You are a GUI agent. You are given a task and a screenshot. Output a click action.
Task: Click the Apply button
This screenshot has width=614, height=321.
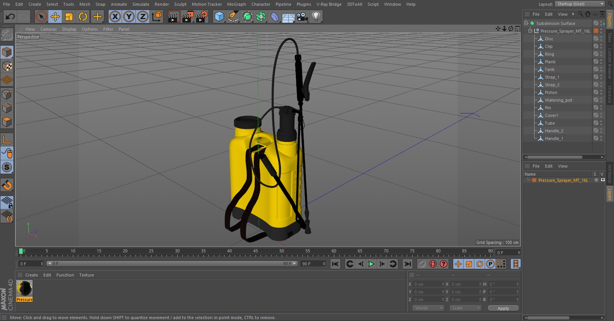(503, 308)
